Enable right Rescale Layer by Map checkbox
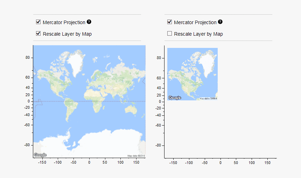Viewport: 301px width, 178px height. click(169, 34)
